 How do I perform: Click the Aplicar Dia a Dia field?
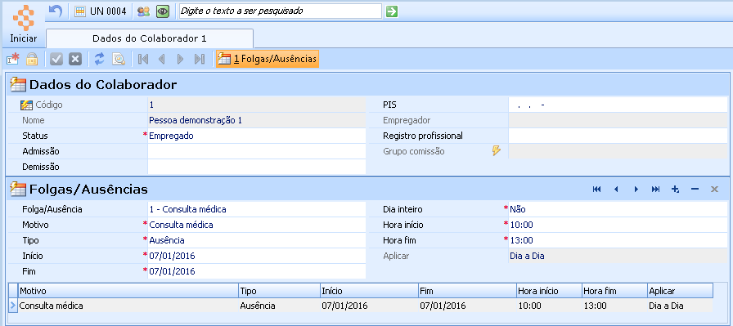click(x=618, y=256)
